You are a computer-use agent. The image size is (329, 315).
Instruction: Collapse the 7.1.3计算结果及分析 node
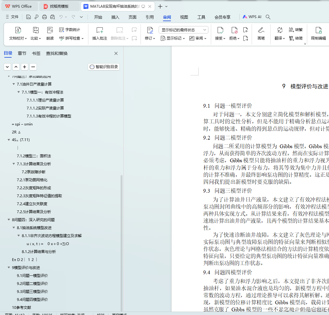tap(14, 164)
